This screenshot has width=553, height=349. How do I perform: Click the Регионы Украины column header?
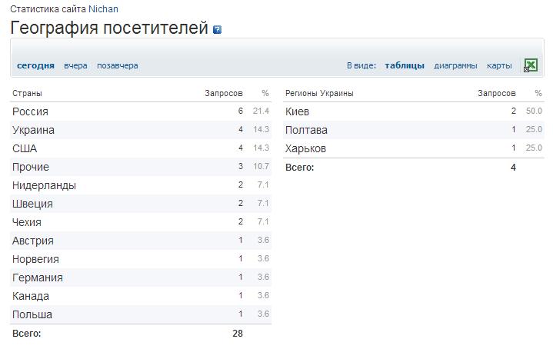(x=319, y=94)
